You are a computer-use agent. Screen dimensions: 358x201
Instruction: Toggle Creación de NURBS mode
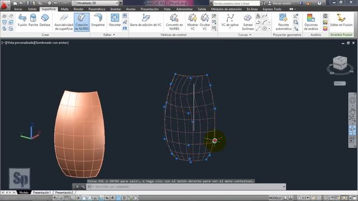82,22
